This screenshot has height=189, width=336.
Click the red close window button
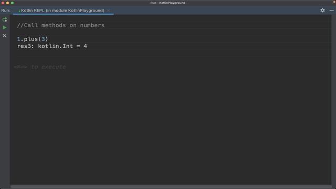[3, 3]
